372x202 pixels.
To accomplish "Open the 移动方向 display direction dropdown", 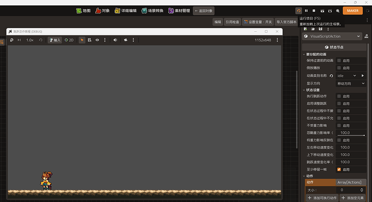I will pyautogui.click(x=351, y=83).
